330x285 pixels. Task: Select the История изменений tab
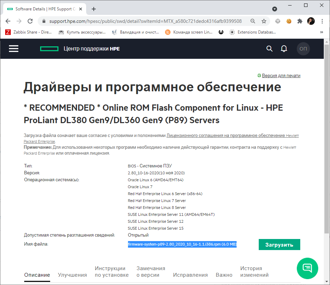(254, 272)
